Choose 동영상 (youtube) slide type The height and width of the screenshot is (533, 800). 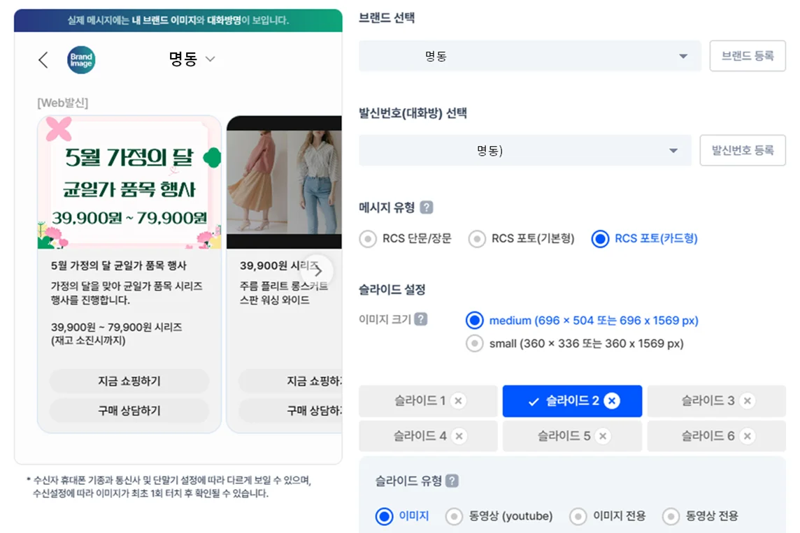(499, 516)
